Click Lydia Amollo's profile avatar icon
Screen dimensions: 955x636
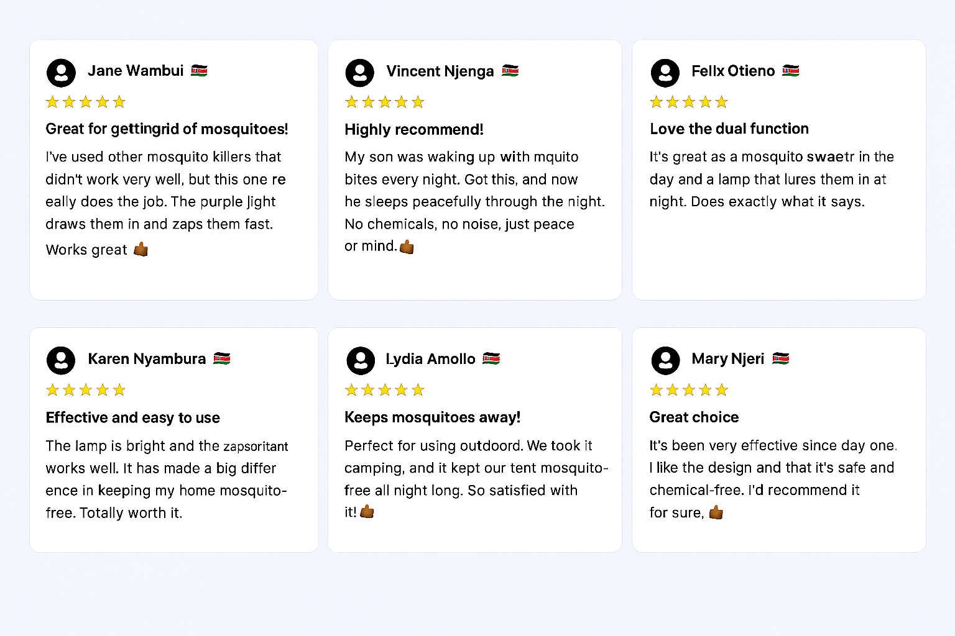[360, 360]
